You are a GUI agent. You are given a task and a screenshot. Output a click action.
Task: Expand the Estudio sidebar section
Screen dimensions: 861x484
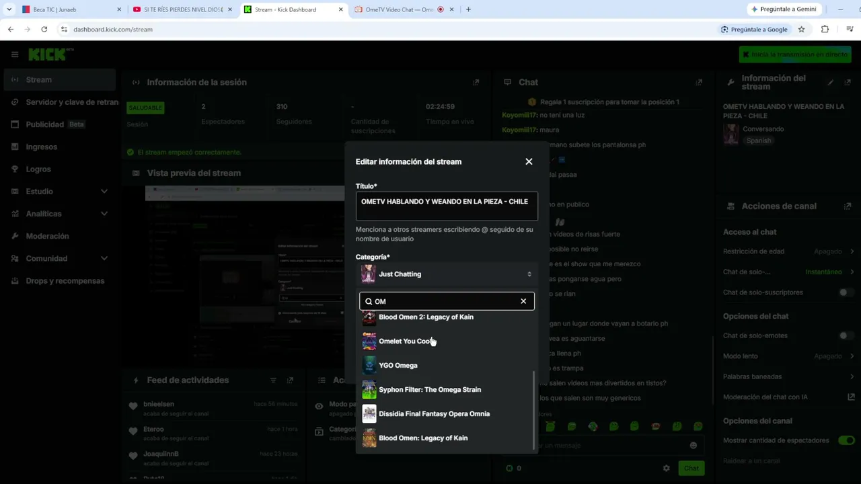[x=104, y=192]
